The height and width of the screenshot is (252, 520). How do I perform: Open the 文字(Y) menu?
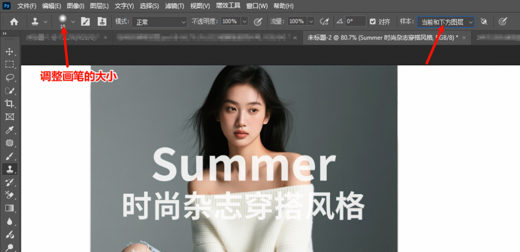click(124, 6)
